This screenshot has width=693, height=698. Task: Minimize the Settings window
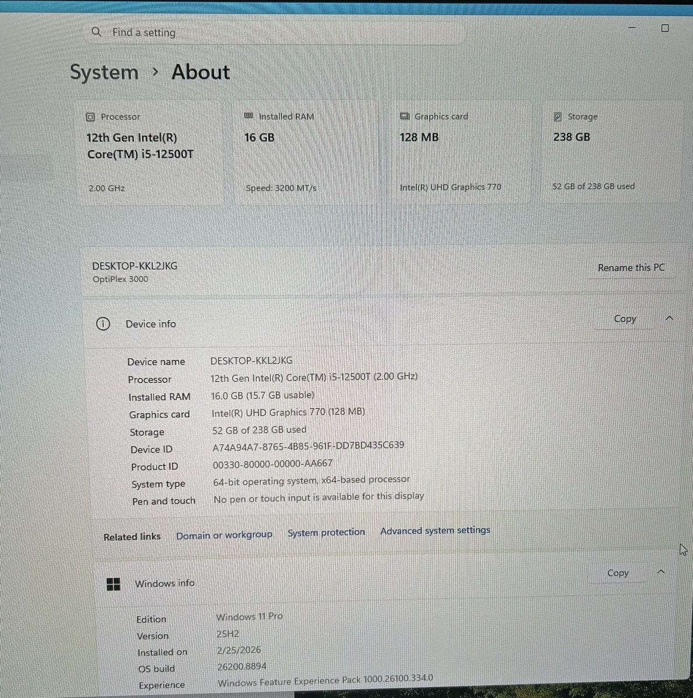click(x=633, y=27)
